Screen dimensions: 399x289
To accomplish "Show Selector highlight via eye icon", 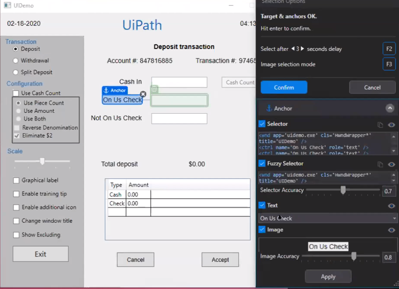I will pyautogui.click(x=391, y=125).
